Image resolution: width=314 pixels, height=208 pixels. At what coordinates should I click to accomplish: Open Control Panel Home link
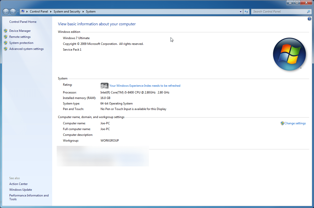tap(23, 22)
